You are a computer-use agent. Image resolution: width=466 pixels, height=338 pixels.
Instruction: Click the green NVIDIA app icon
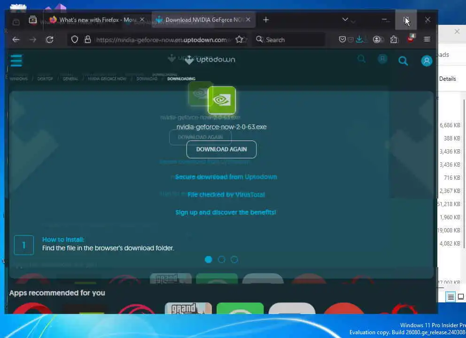(x=222, y=100)
